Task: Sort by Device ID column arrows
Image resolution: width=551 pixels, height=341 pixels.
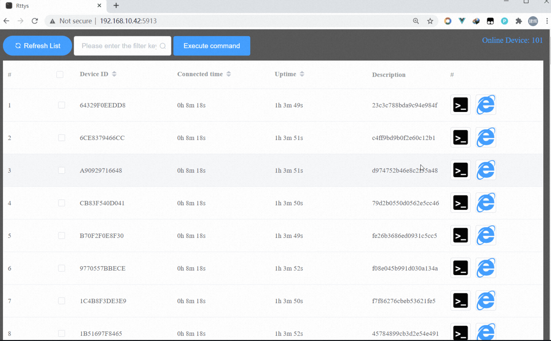Action: (x=114, y=74)
